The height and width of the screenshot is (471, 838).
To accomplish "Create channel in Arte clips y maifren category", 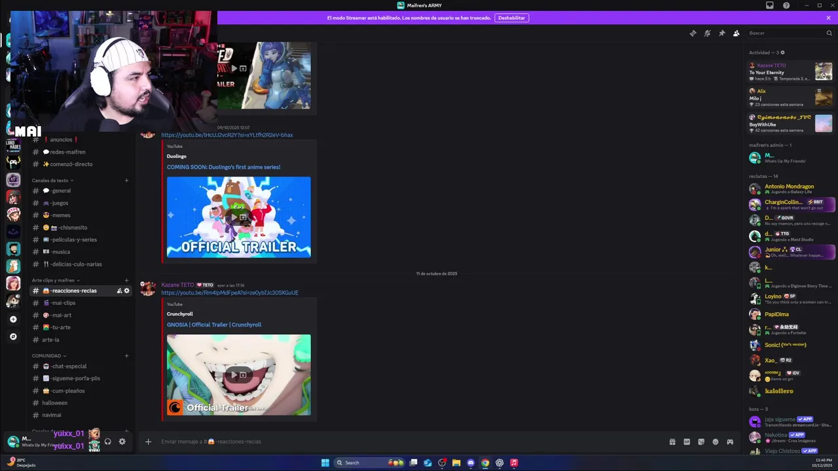I will point(126,280).
